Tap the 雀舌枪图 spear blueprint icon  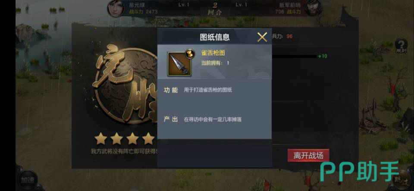[179, 64]
